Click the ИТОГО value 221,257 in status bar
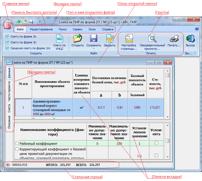Viewport: 202px width, 181px height. (67, 165)
